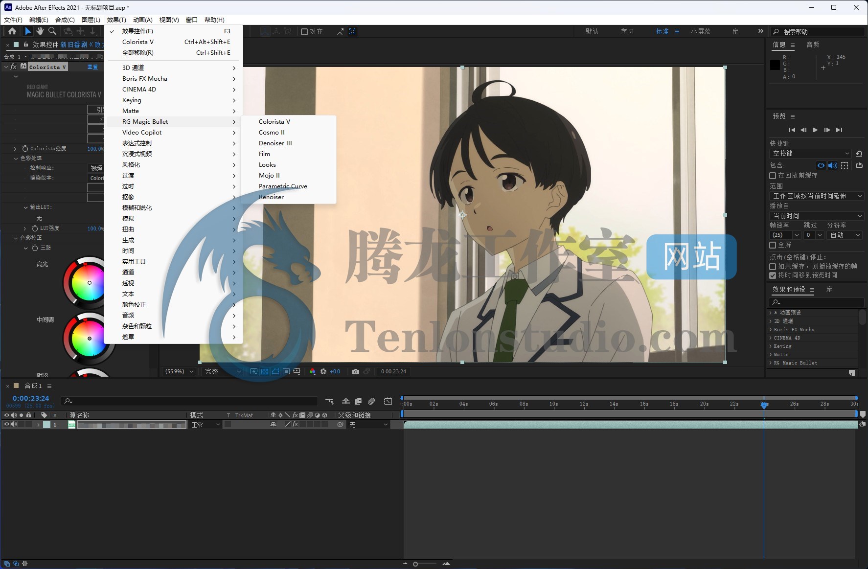
Task: Click the snapping options icon next to 对齐
Action: [341, 31]
